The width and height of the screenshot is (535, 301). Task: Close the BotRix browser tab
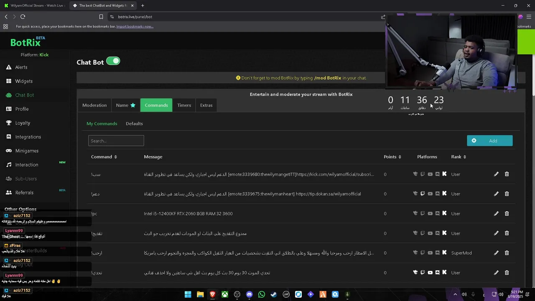pyautogui.click(x=132, y=5)
